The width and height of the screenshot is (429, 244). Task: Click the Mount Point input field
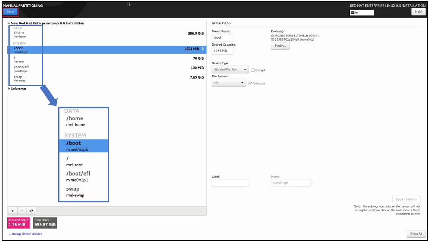[223, 38]
